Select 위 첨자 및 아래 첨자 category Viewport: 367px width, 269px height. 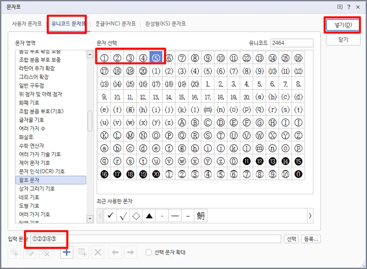pyautogui.click(x=41, y=94)
